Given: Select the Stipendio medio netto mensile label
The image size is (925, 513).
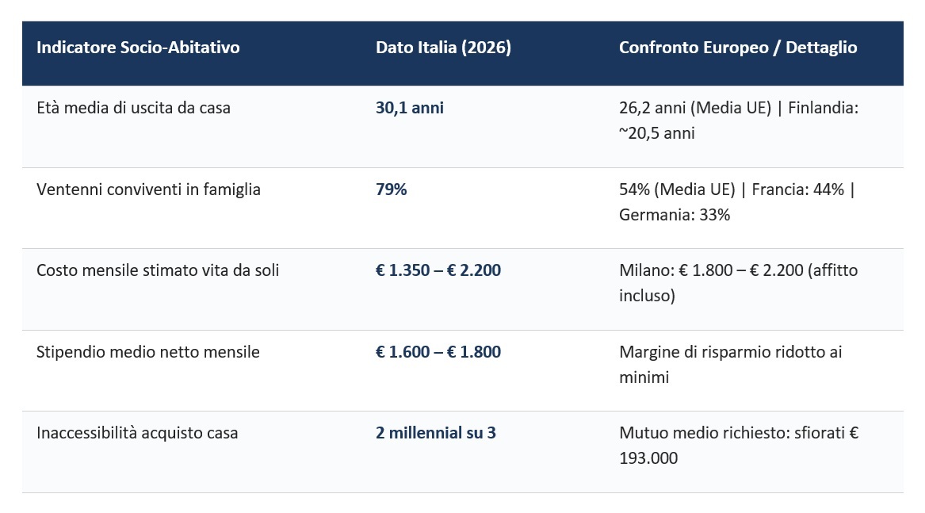Looking at the screenshot, I should click(x=147, y=352).
